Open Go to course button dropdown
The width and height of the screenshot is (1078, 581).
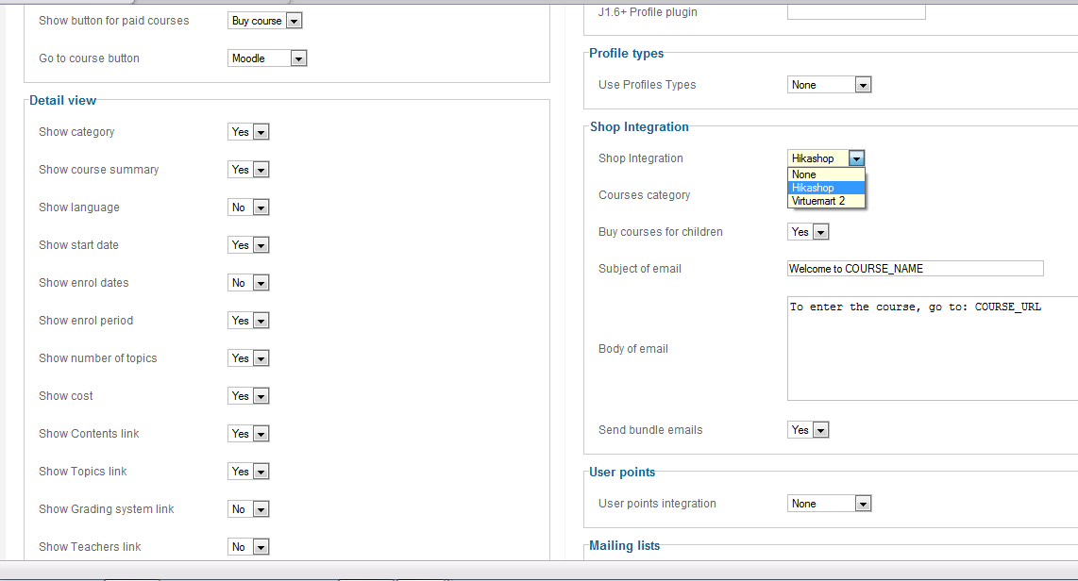point(267,58)
